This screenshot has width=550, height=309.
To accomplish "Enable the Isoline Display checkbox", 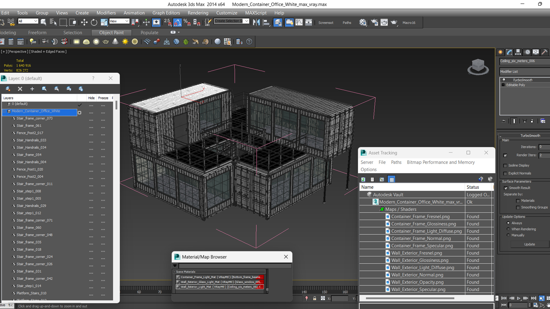I will tap(505, 166).
